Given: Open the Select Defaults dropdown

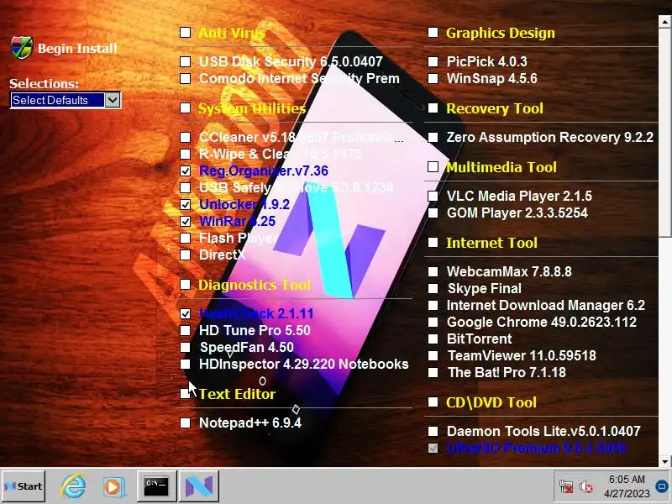Looking at the screenshot, I should 113,100.
